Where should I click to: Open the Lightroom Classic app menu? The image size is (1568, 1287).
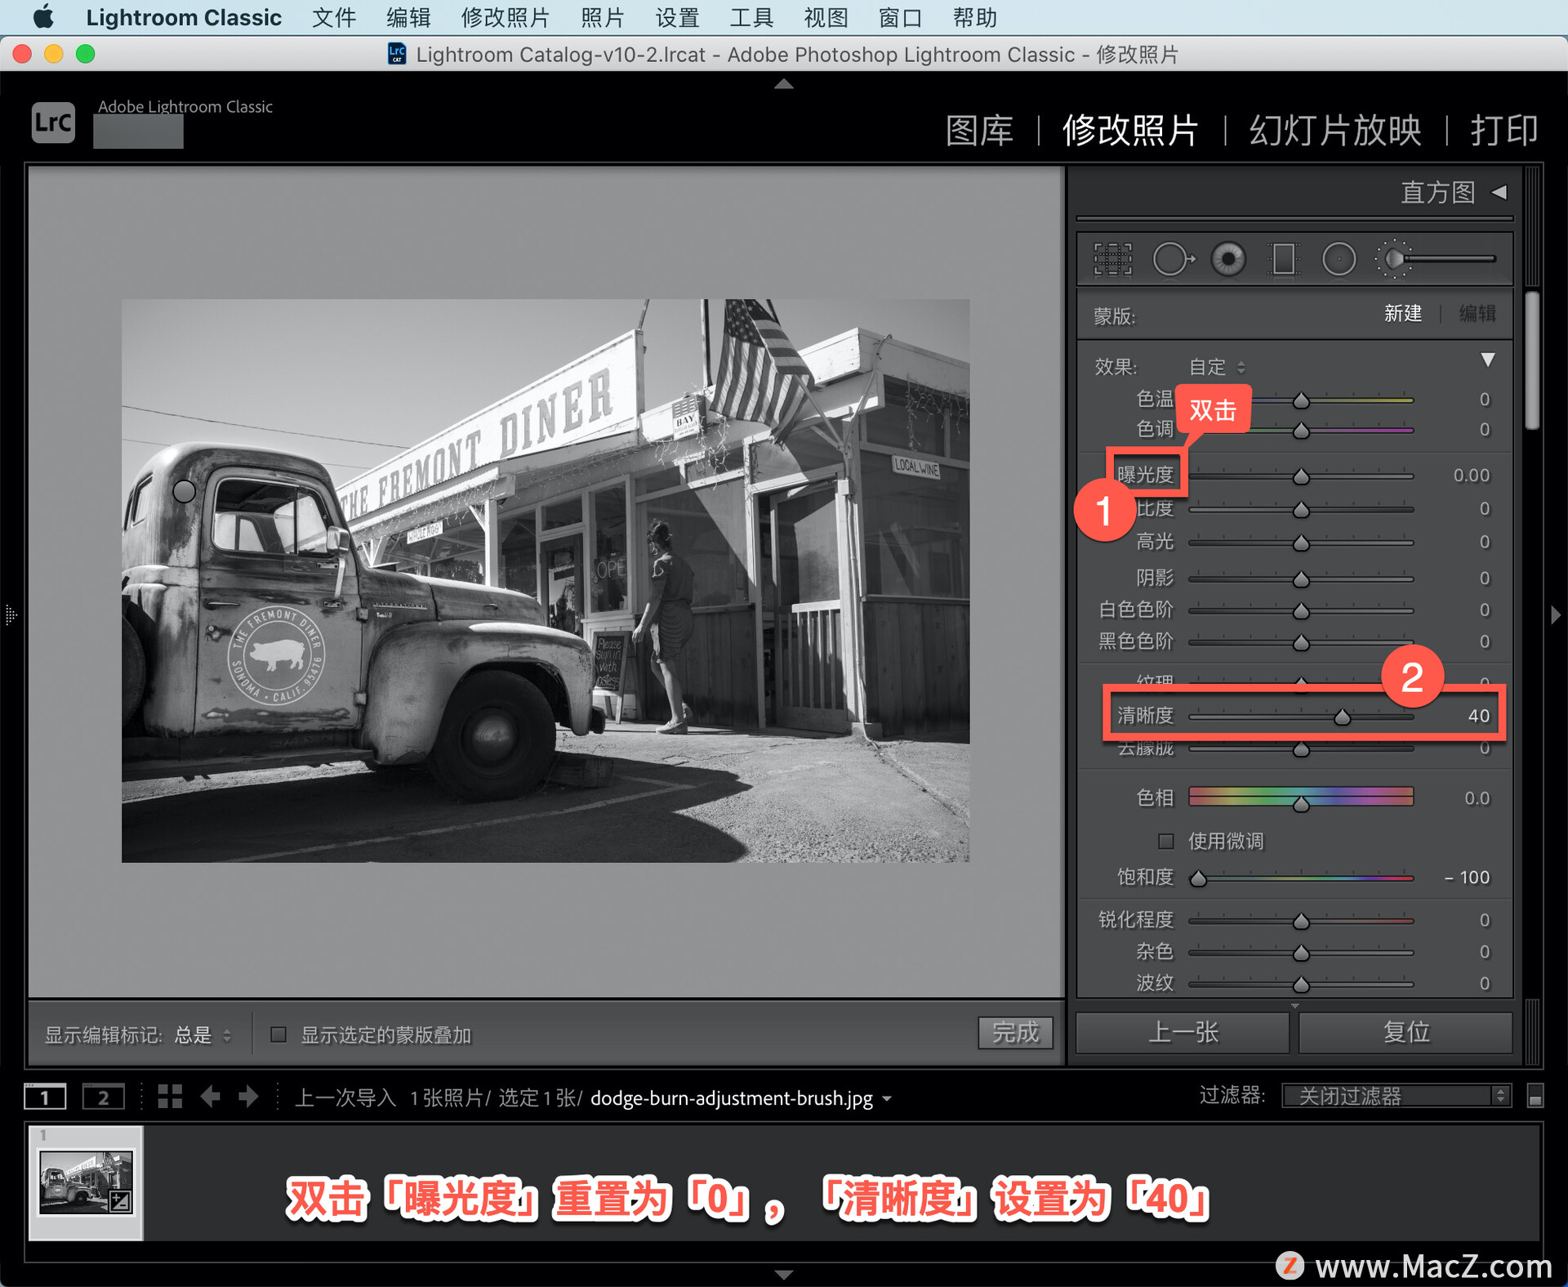coord(184,17)
